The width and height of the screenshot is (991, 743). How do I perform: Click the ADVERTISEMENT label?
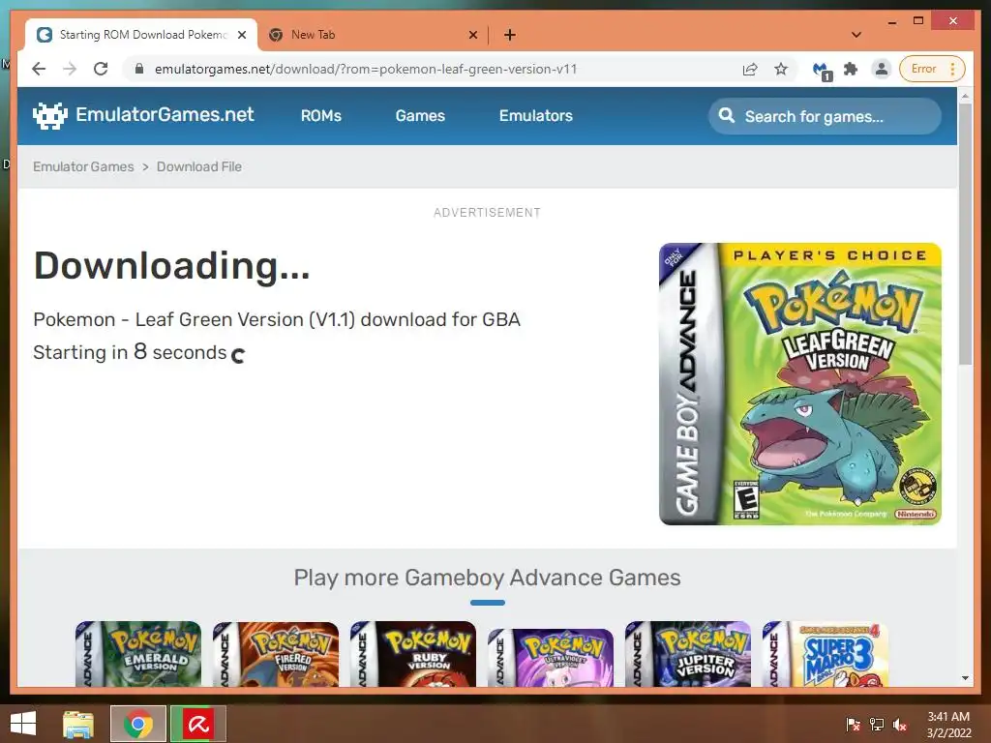pyautogui.click(x=488, y=213)
